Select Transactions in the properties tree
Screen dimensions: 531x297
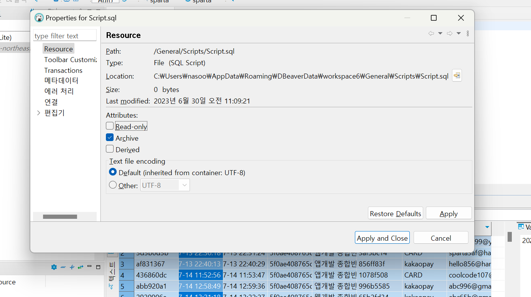click(x=63, y=70)
